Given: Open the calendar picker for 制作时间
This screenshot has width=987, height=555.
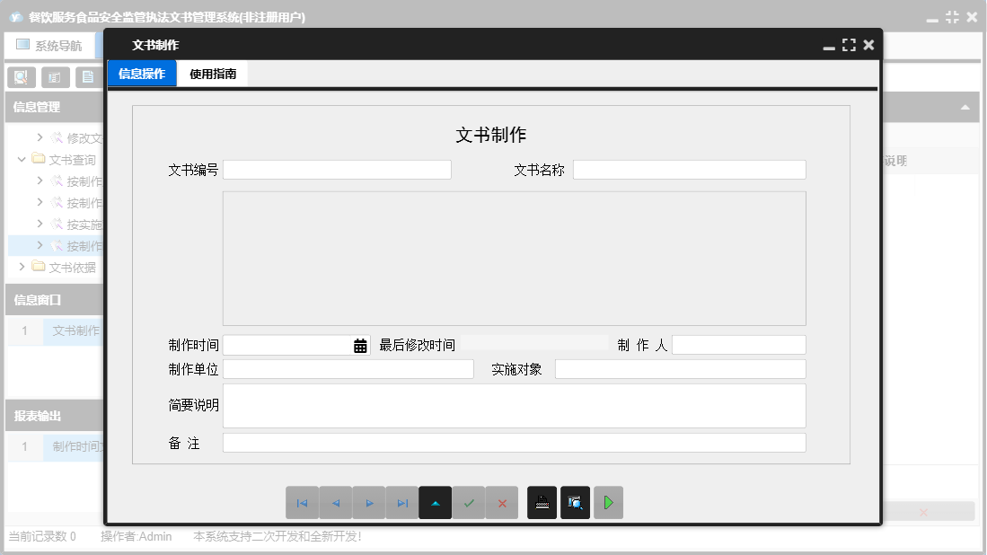Looking at the screenshot, I should pyautogui.click(x=362, y=344).
